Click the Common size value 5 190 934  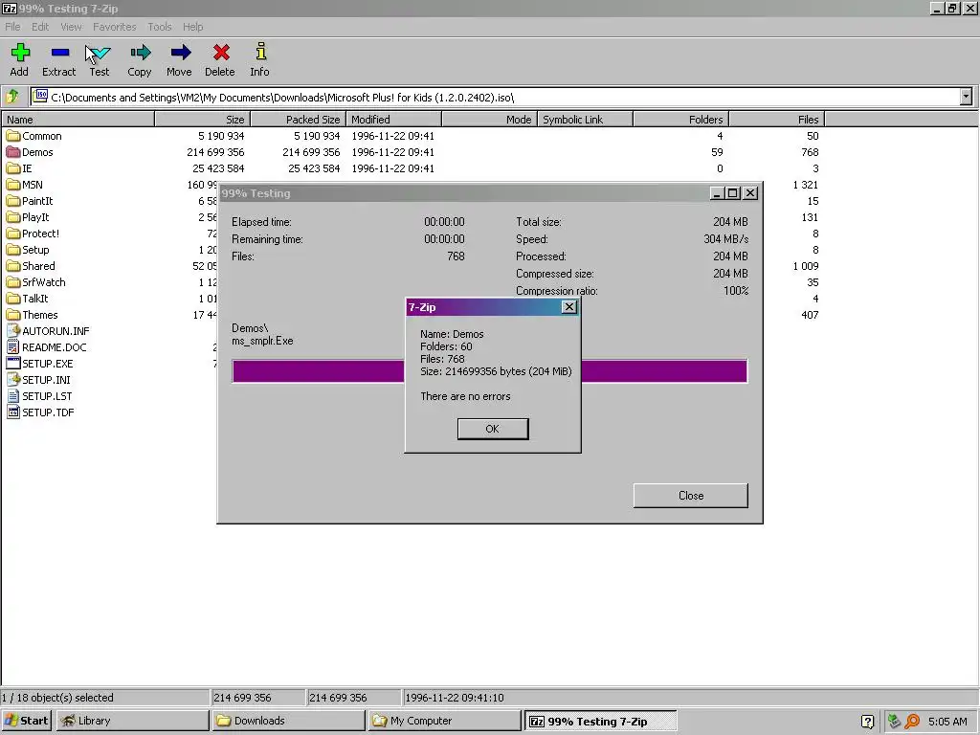coord(221,136)
